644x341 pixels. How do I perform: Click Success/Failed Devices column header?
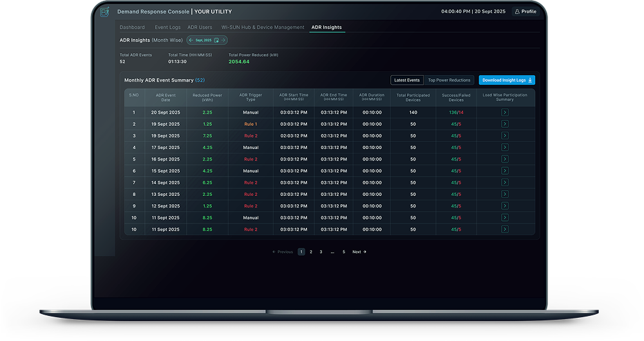(456, 98)
